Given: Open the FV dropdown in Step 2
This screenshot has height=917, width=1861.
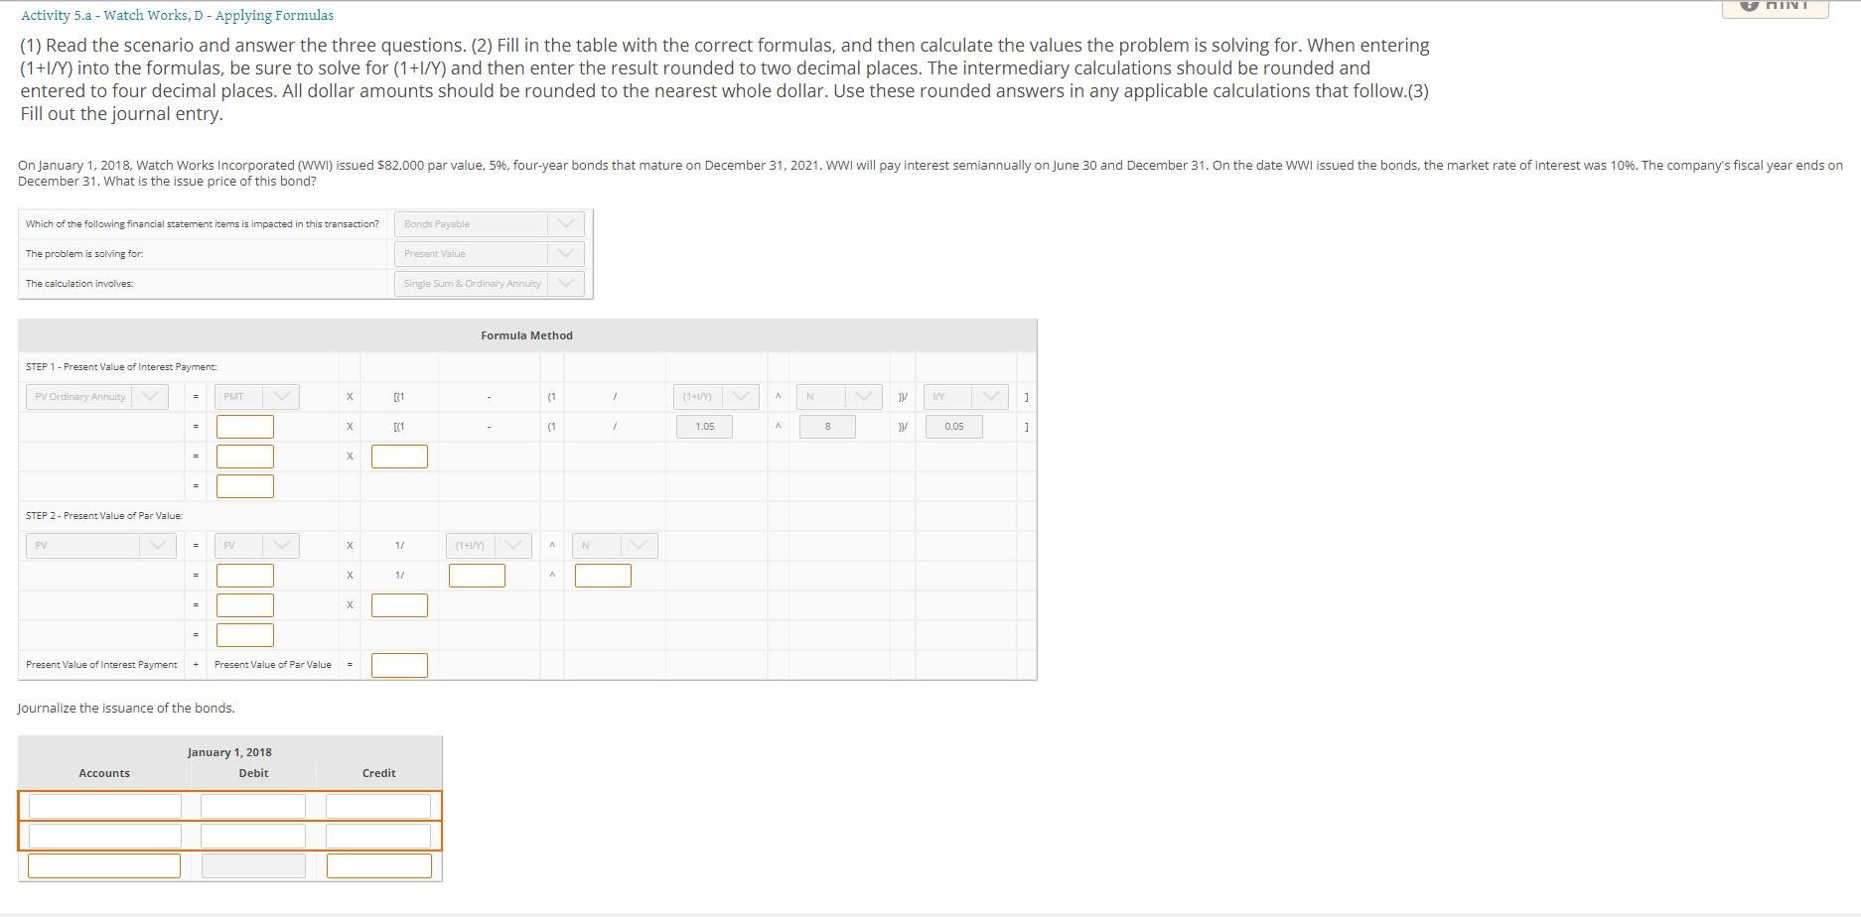Looking at the screenshot, I should (281, 545).
